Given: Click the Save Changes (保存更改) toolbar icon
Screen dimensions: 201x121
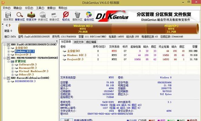Looking at the screenshot, I should pyautogui.click(x=8, y=16).
